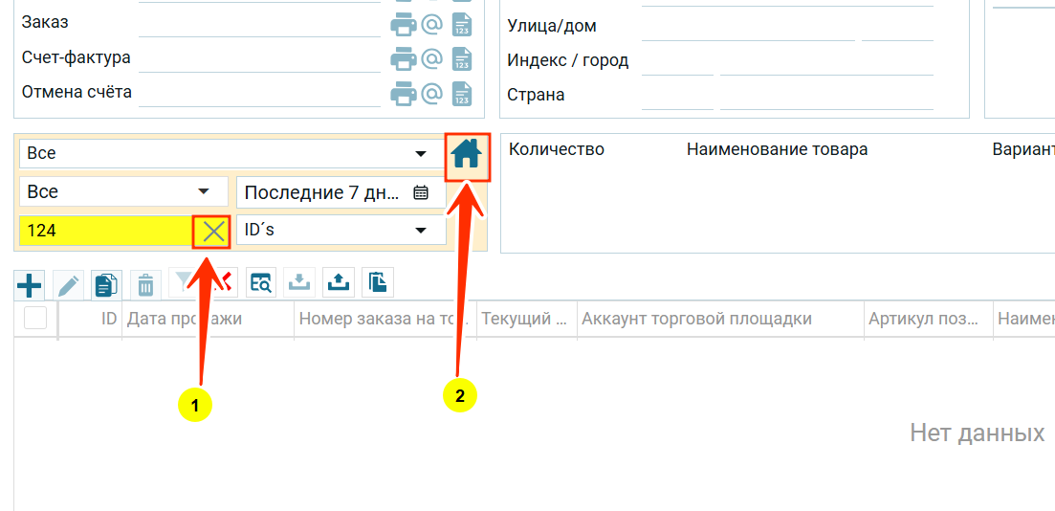Image resolution: width=1055 pixels, height=511 pixels.
Task: Open the 'ID´s' search type dropdown
Action: coord(420,231)
